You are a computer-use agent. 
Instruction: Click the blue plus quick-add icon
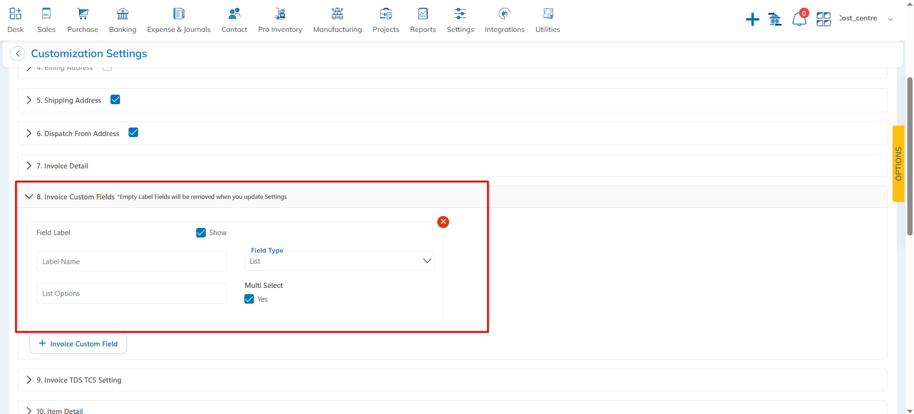click(752, 20)
